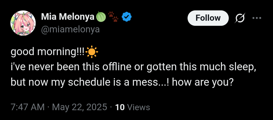Click the "Views" label
This screenshot has height=120, width=273.
[139, 107]
